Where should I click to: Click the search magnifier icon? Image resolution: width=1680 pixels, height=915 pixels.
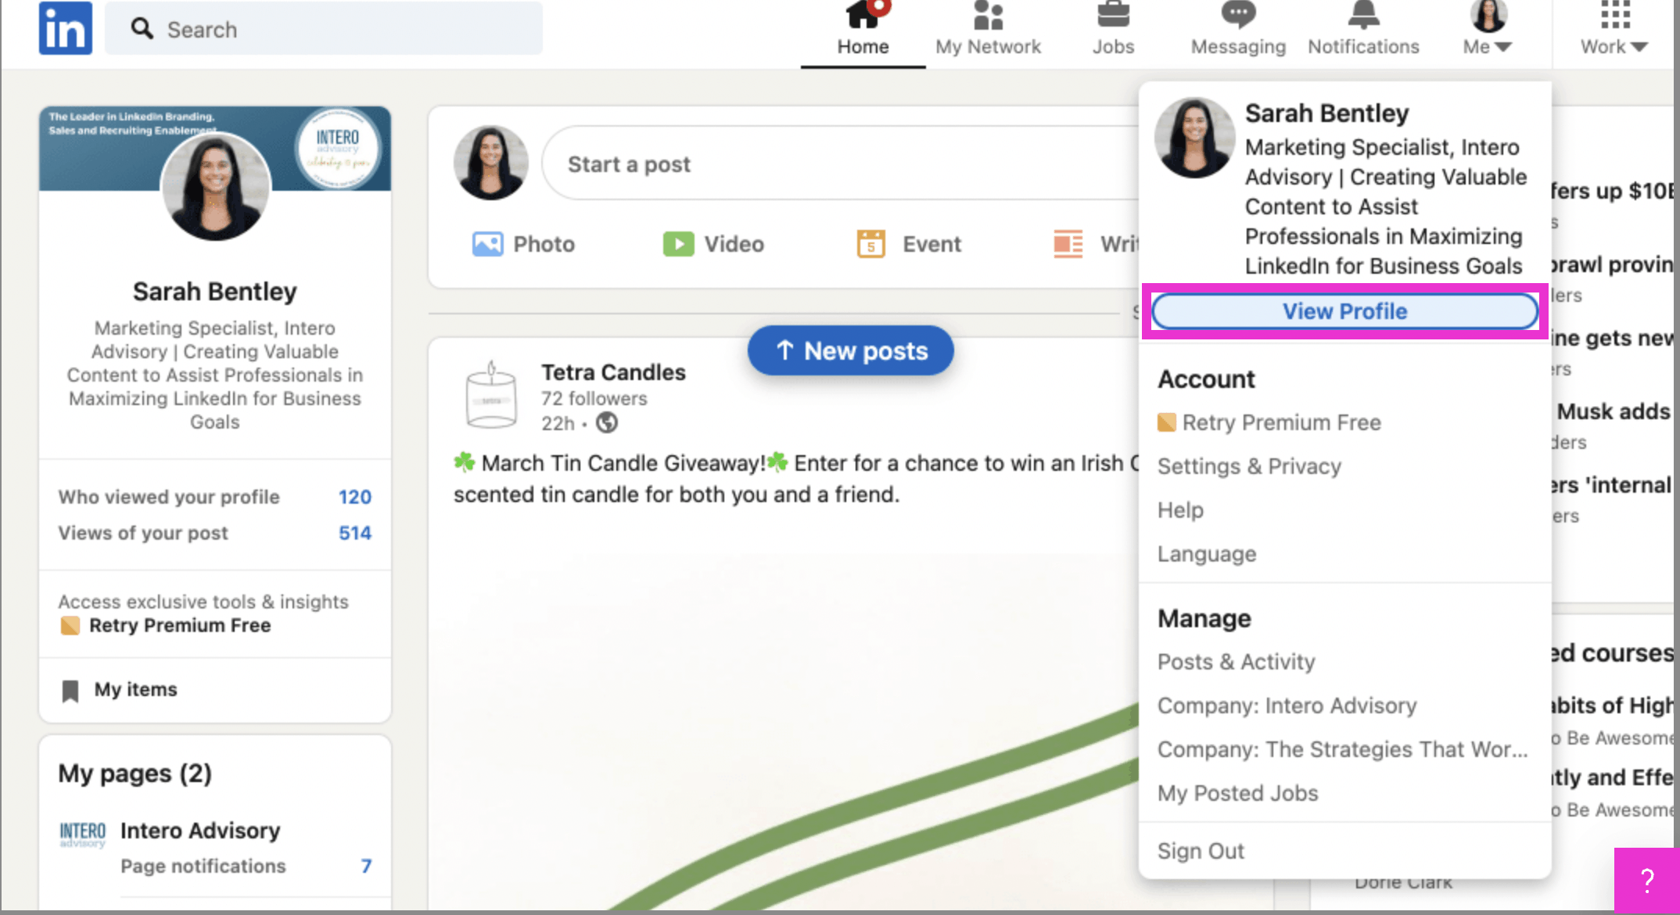coord(142,29)
